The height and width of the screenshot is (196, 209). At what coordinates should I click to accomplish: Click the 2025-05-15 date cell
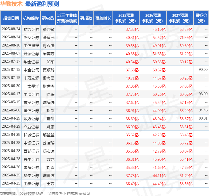(x=11, y=102)
